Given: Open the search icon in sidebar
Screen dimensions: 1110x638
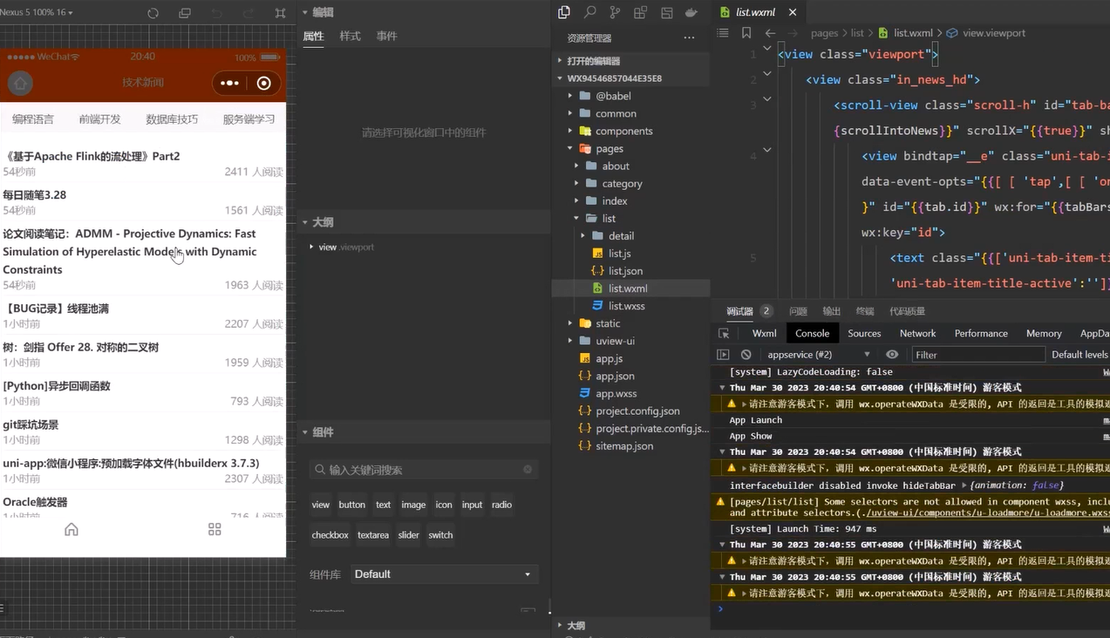Looking at the screenshot, I should click(590, 12).
